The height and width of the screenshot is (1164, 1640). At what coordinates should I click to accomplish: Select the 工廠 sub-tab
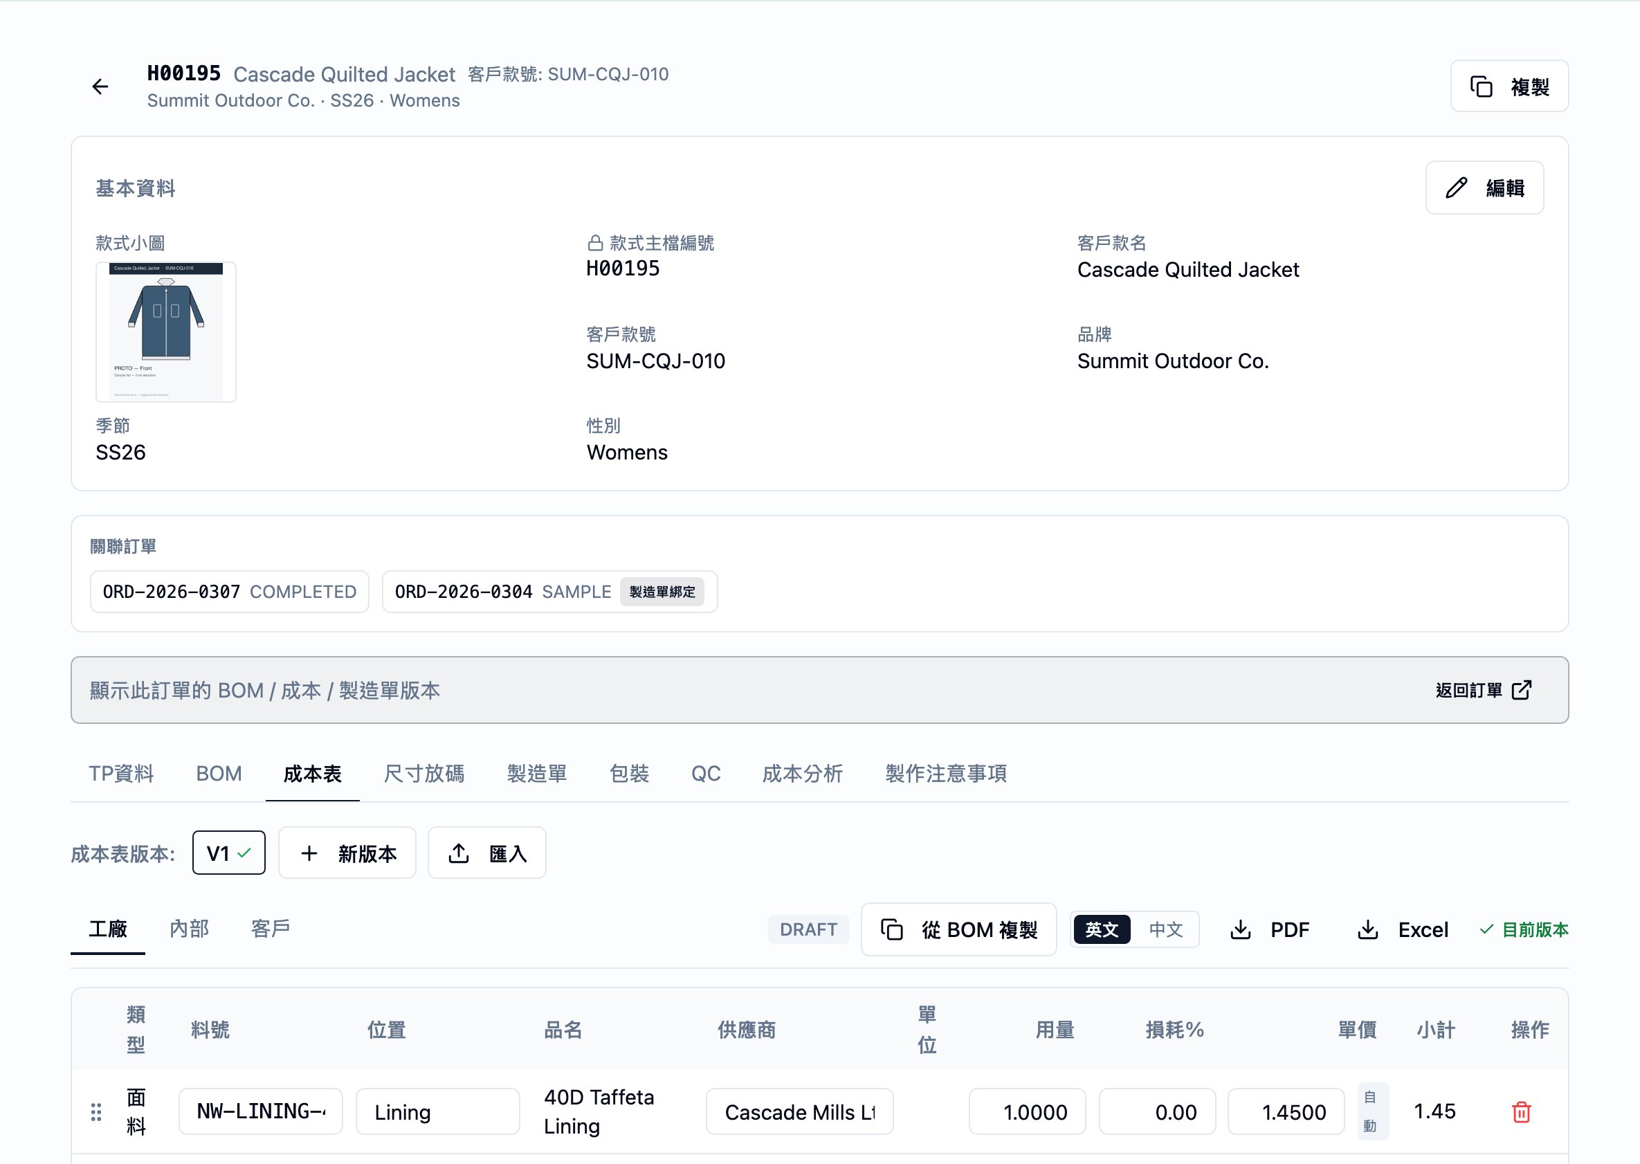108,929
